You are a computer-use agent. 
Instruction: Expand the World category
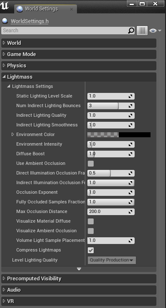coord(4,43)
